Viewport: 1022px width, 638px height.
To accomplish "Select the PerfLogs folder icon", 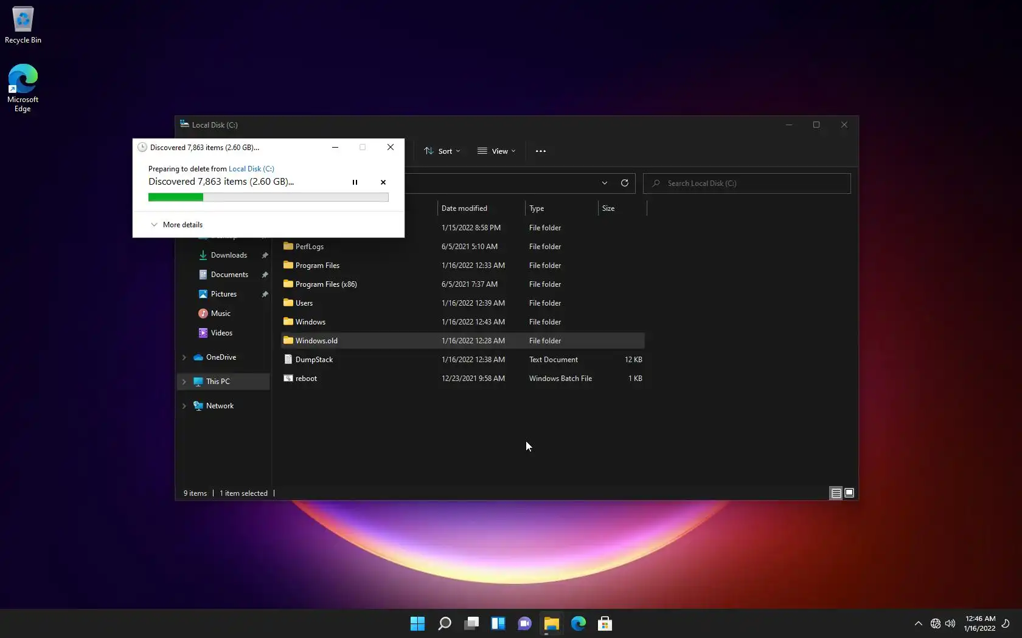I will [288, 247].
